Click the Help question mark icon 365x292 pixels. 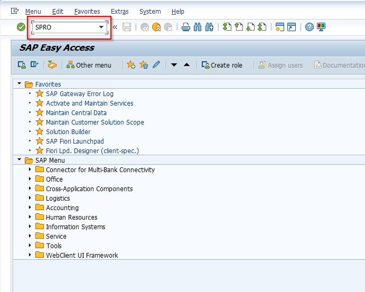pos(310,27)
